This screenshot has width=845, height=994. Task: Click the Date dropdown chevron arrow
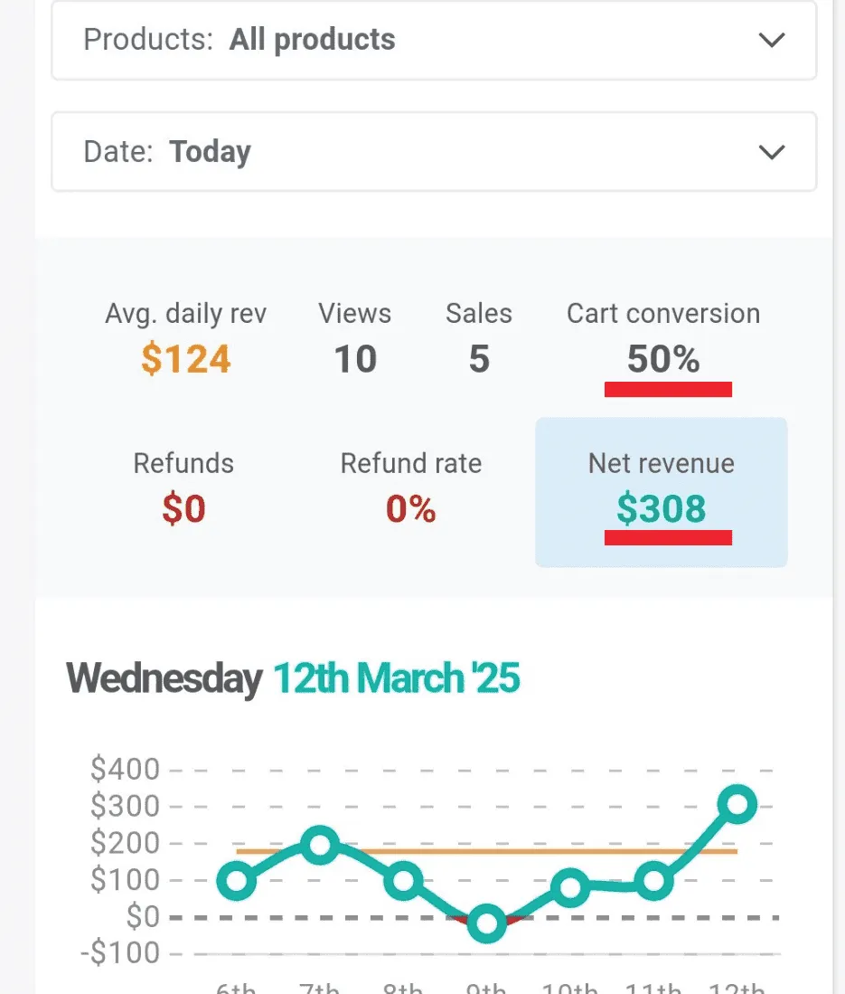pyautogui.click(x=771, y=152)
